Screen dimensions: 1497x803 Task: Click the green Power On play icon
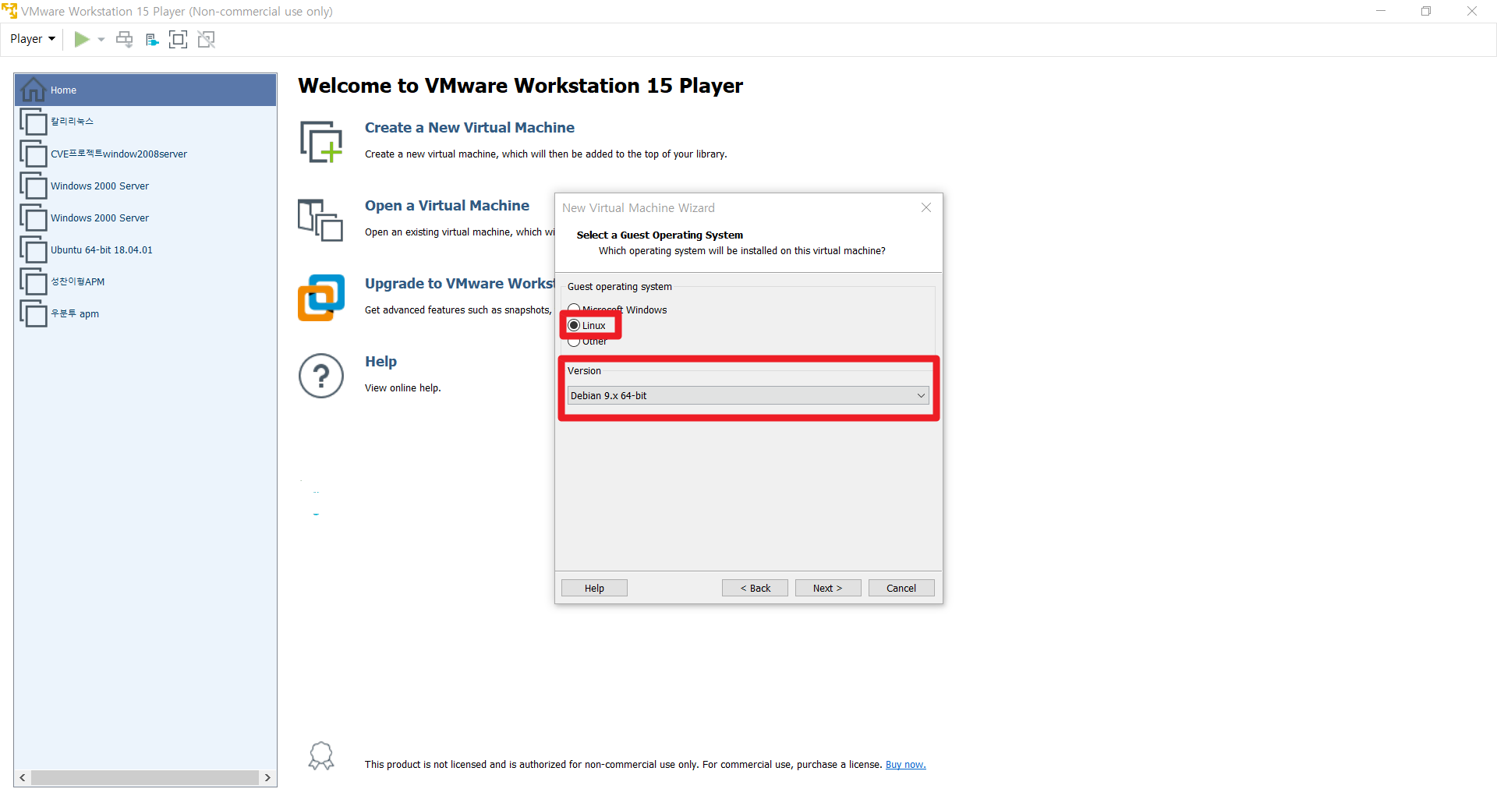(81, 39)
